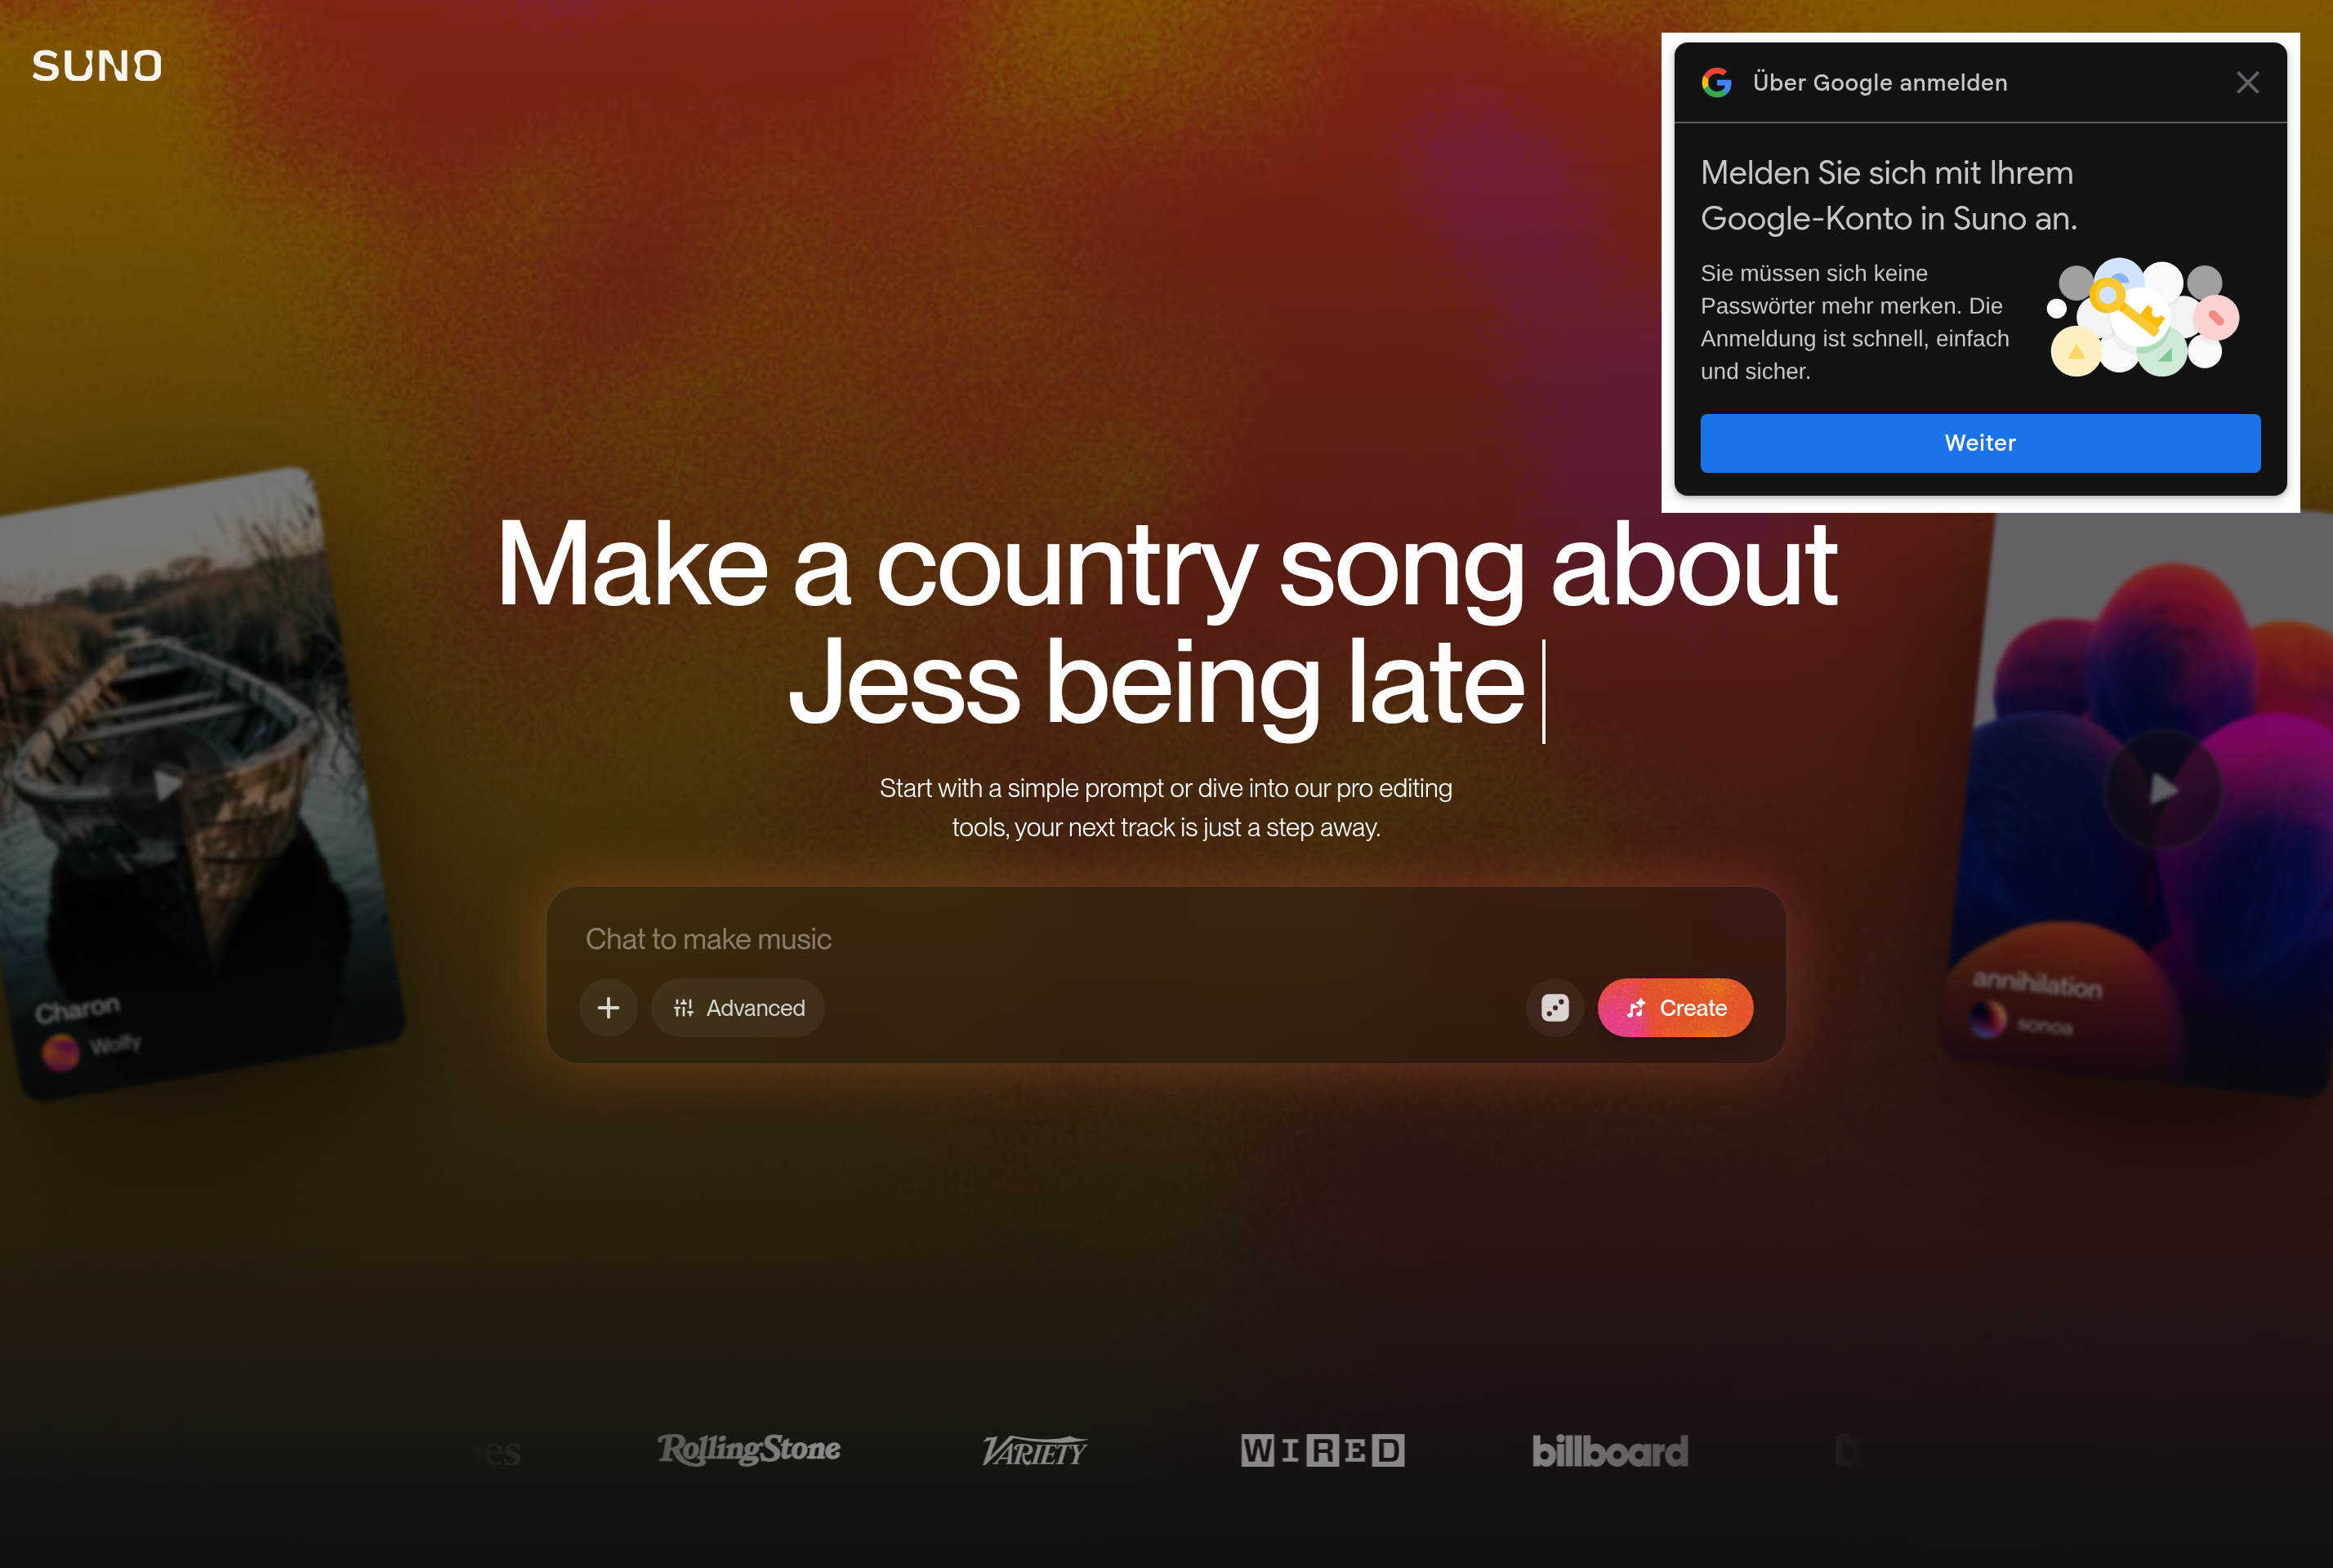Click the Billboard logo

point(1610,1451)
